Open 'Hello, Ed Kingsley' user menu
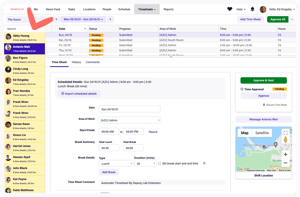 click(x=282, y=9)
